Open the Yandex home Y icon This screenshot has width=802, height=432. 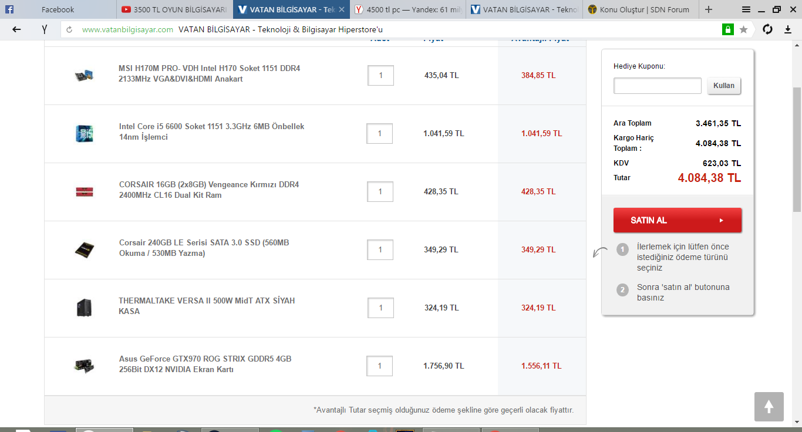(45, 29)
